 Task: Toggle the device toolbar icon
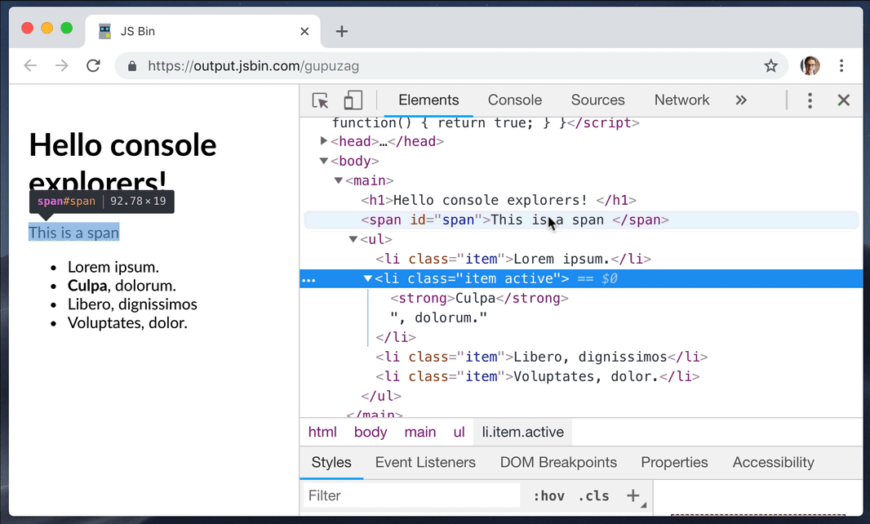click(x=353, y=100)
